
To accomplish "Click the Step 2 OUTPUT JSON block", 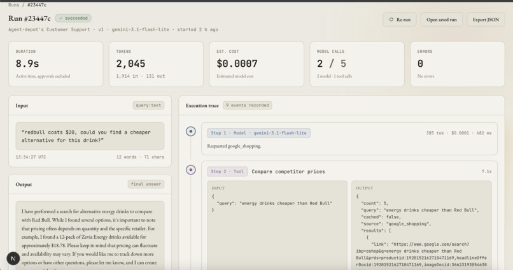I will 421,225.
